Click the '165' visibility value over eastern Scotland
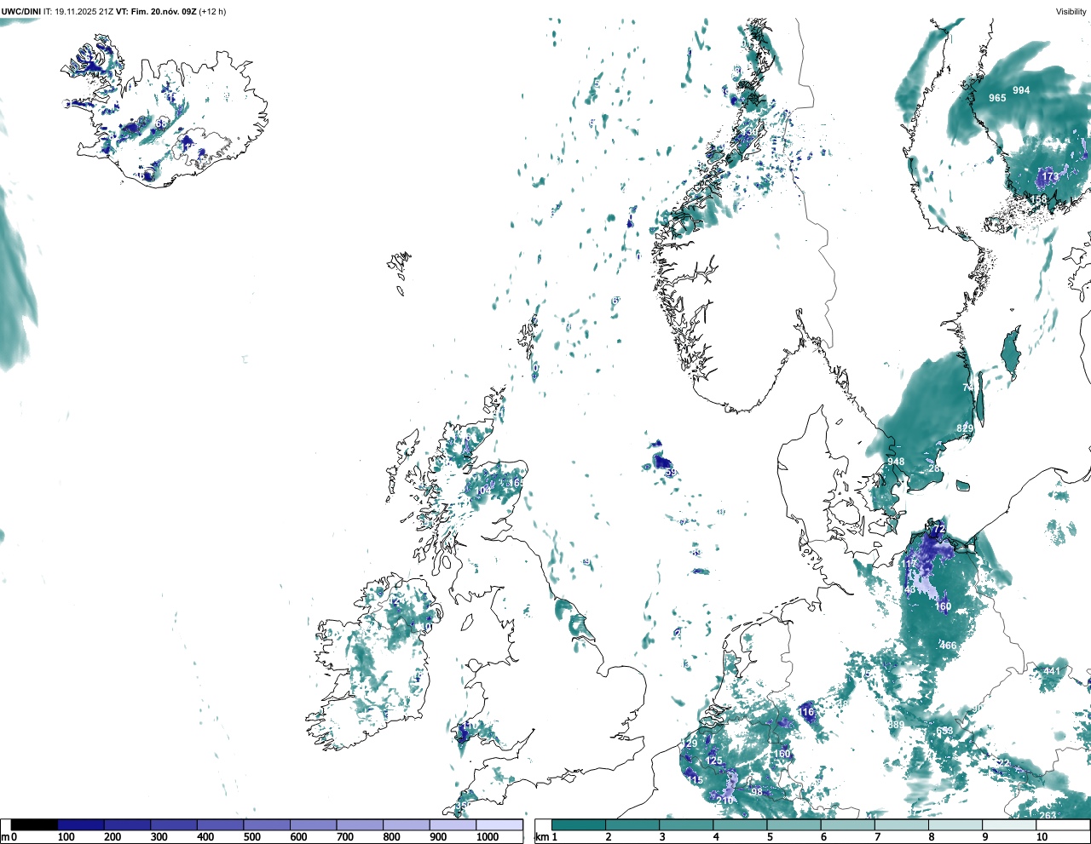Viewport: 1091px width, 844px height. coord(515,483)
